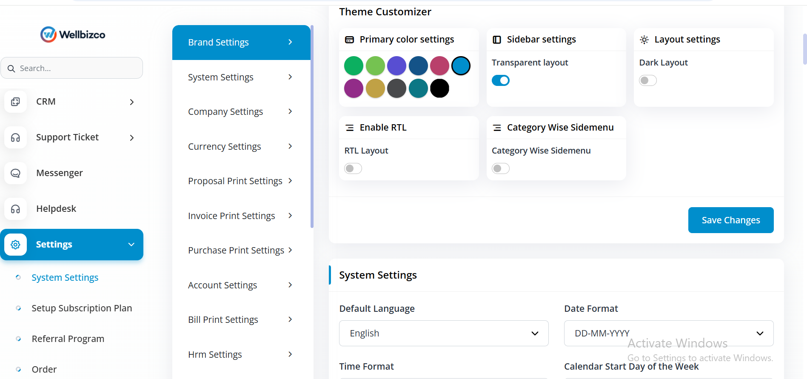Click the Messenger chat icon
This screenshot has width=807, height=379.
coord(15,173)
